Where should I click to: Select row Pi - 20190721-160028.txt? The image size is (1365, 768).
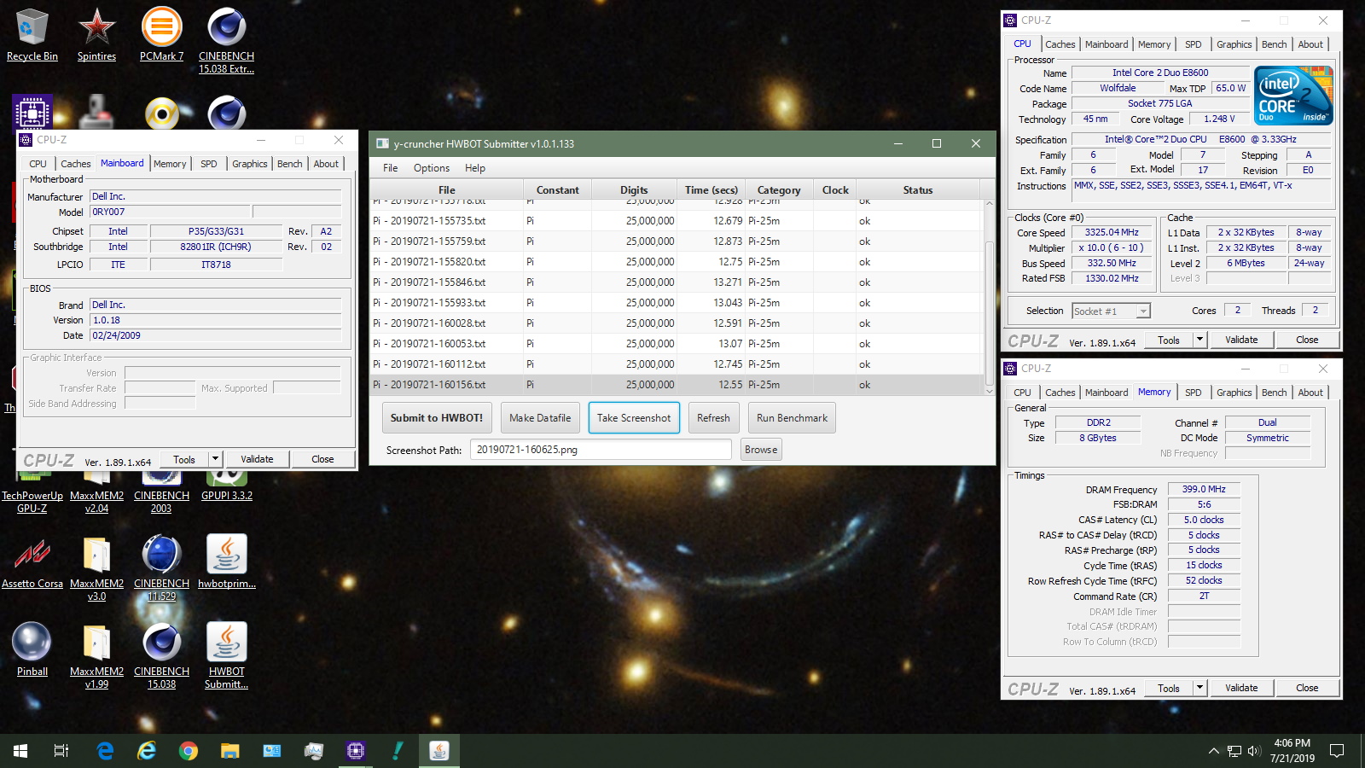(x=677, y=323)
